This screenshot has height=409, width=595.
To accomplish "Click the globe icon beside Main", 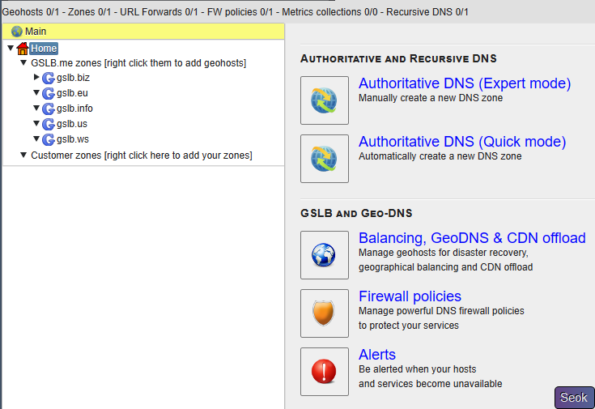I will [x=17, y=32].
